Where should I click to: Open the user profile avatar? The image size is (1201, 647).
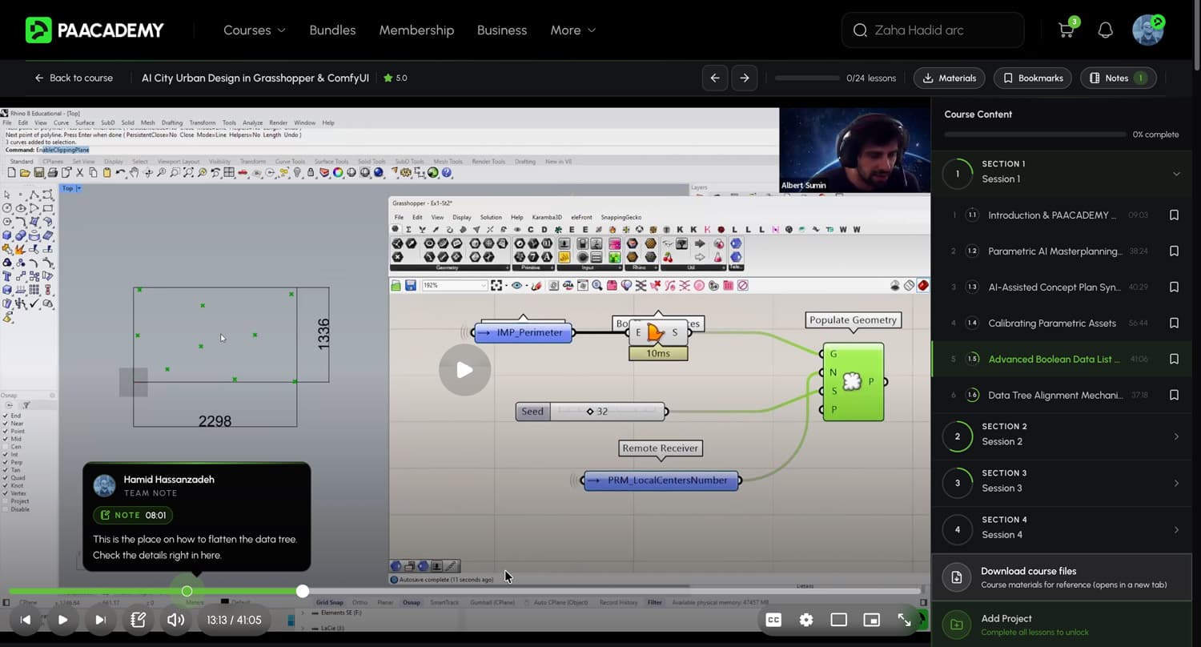[x=1148, y=30]
